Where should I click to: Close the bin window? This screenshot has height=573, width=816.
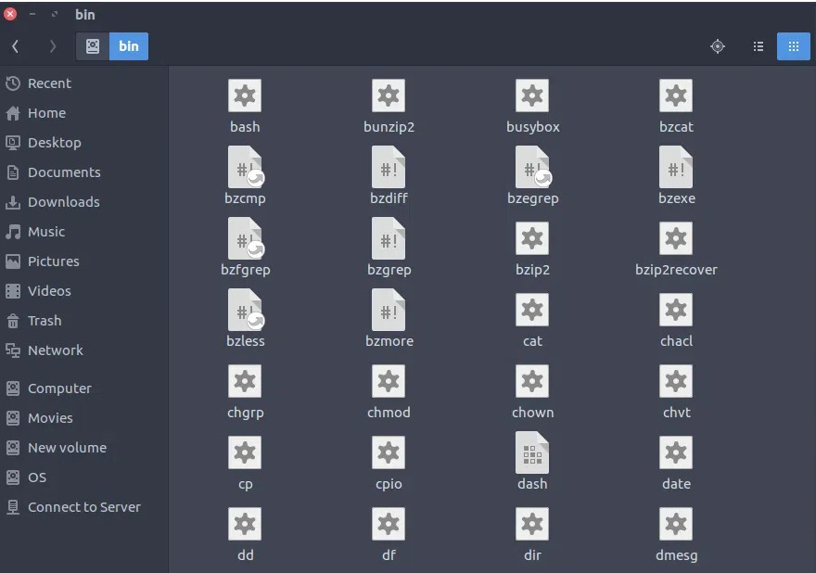10,14
